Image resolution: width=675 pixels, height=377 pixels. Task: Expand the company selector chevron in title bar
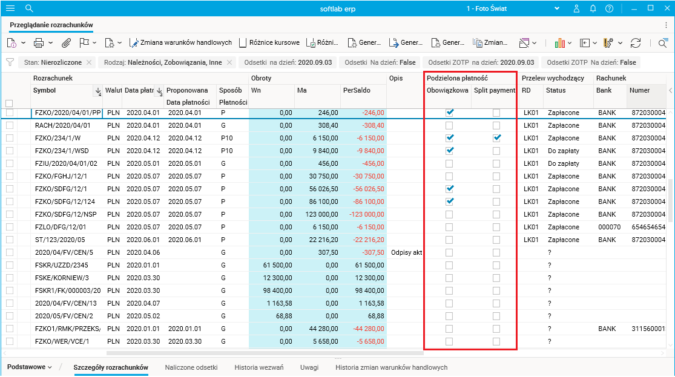click(x=558, y=8)
